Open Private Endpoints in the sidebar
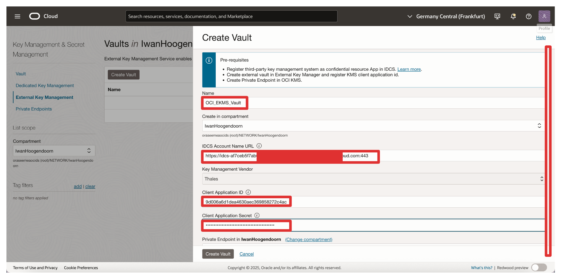The height and width of the screenshot is (279, 561). [34, 109]
